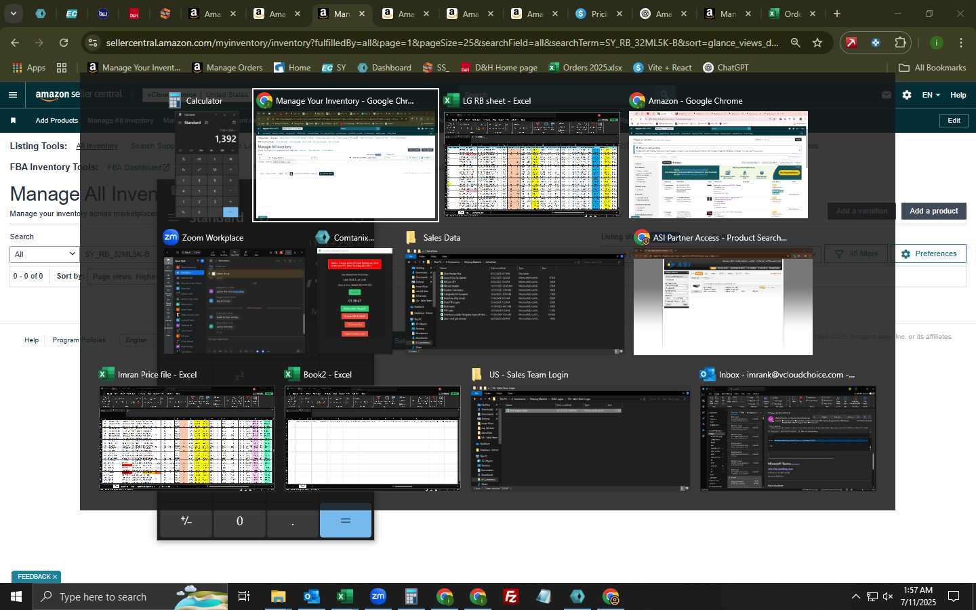
Task: Click the Seller Central mail icon
Action: tap(886, 95)
